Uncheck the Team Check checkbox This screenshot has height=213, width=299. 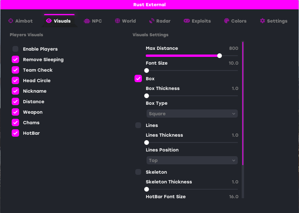(x=16, y=70)
